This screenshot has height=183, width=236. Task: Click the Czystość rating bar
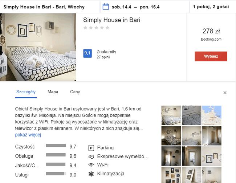click(x=56, y=146)
